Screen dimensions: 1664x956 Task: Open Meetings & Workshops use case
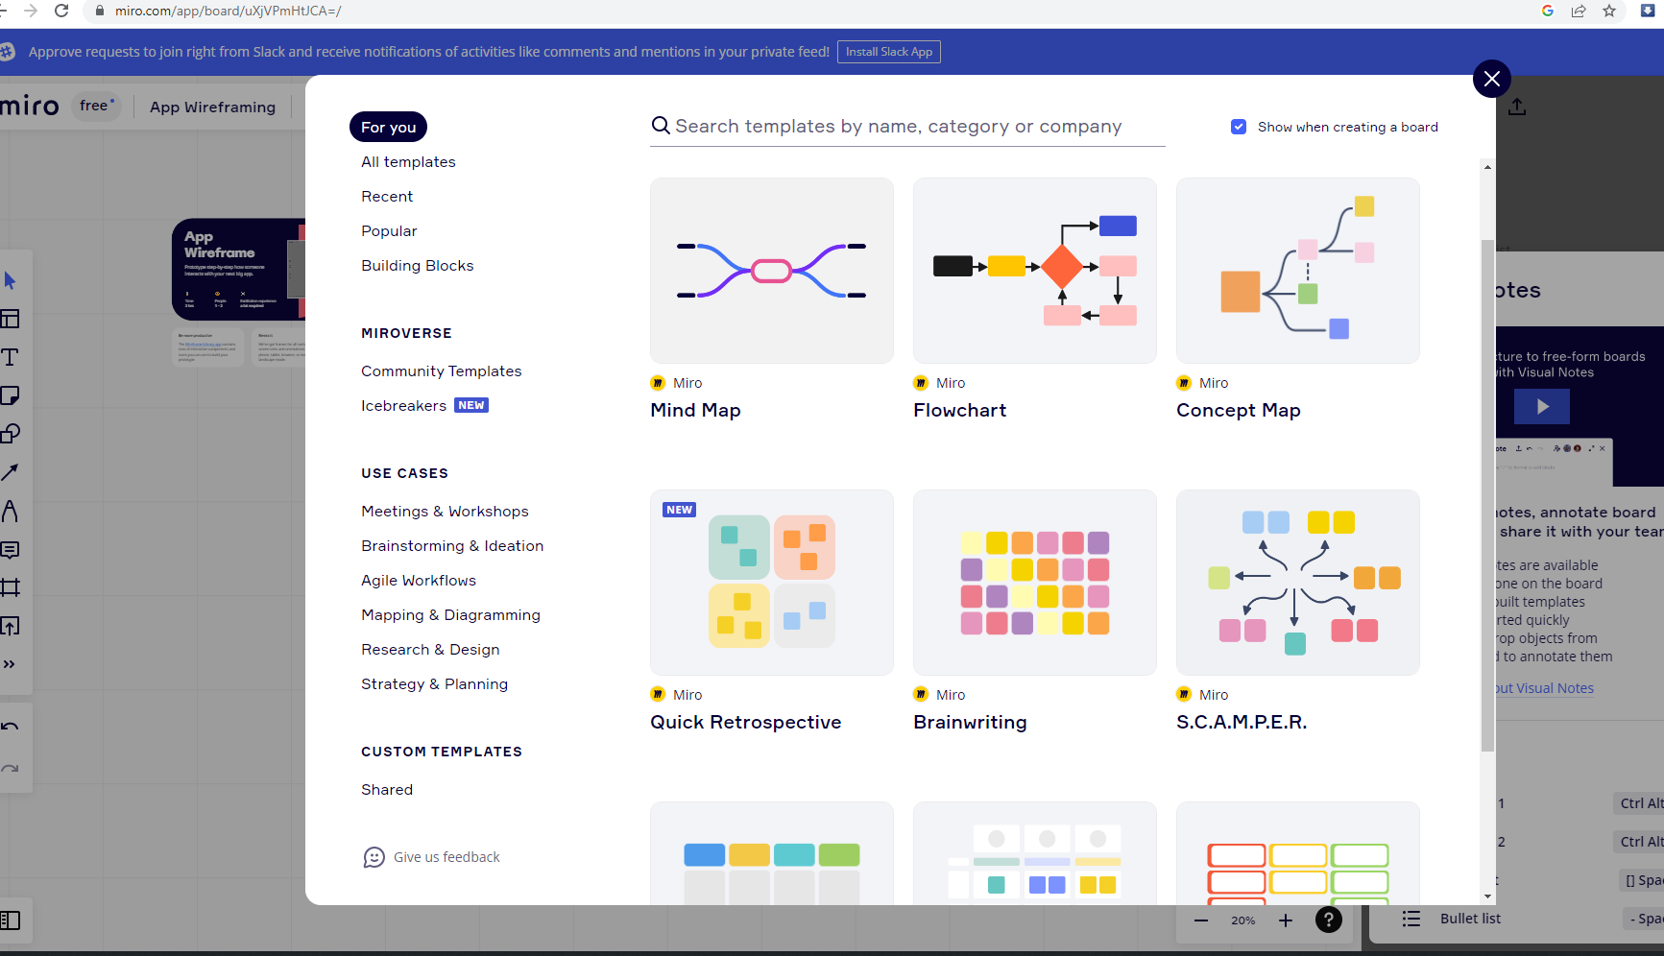445,512
